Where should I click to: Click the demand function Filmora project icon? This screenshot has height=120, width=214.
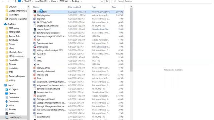point(35,92)
